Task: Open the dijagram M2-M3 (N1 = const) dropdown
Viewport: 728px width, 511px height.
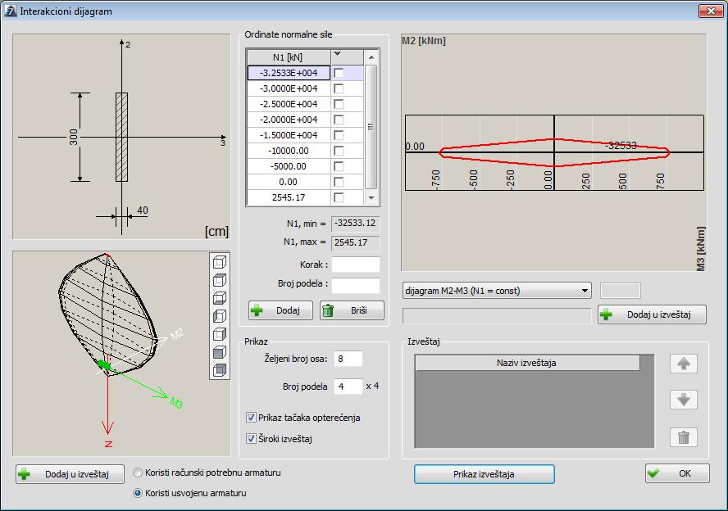Action: pyautogui.click(x=497, y=291)
